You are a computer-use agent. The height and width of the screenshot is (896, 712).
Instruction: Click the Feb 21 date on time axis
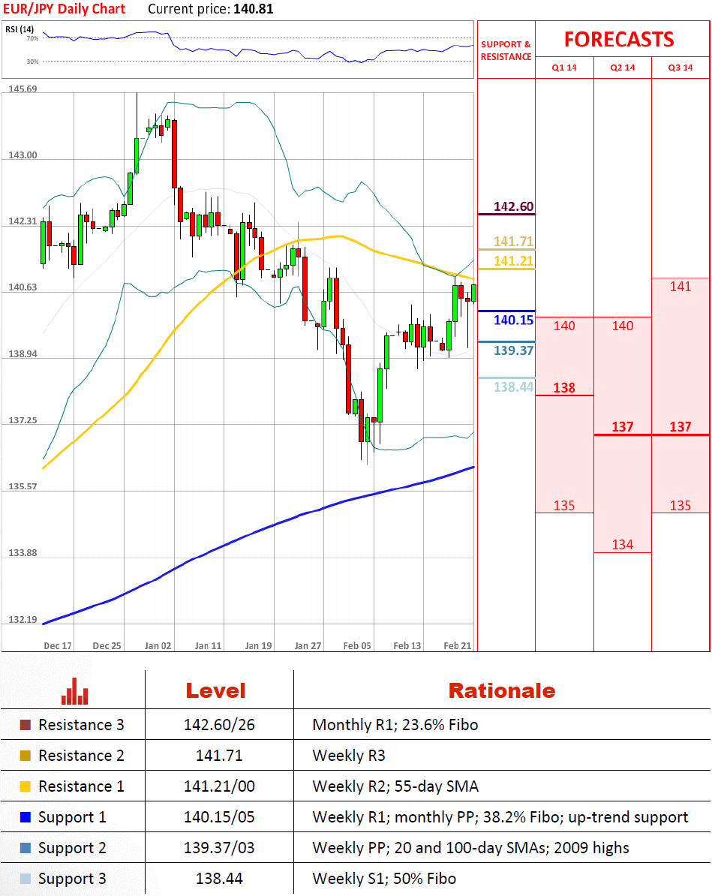[457, 645]
